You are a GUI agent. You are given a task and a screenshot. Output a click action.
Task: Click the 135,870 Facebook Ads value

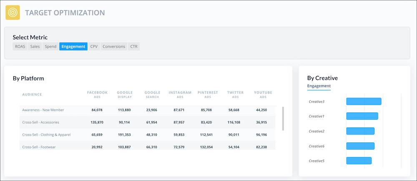97,123
